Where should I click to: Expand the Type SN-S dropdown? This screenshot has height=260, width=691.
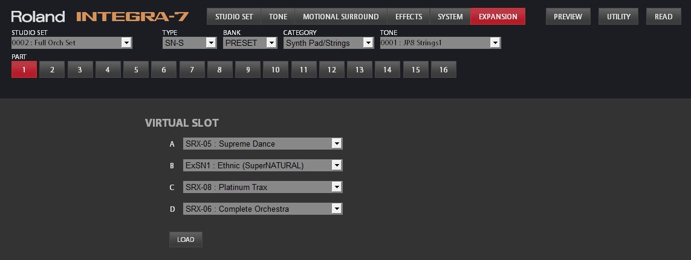(189, 43)
